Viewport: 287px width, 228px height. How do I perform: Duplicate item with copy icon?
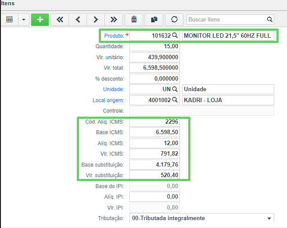coord(154,20)
